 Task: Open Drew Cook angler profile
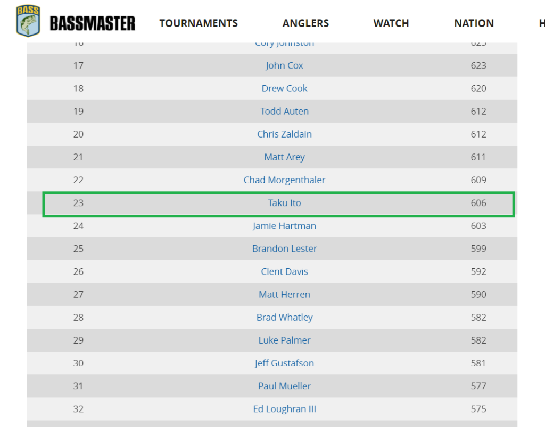284,88
